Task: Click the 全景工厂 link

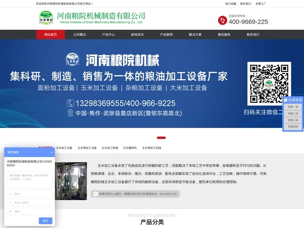Action: pos(261,4)
